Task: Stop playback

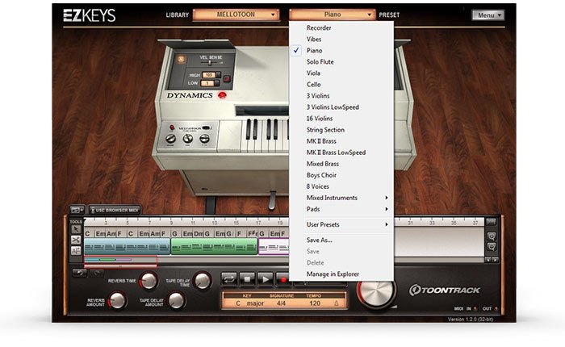Action: (x=247, y=279)
